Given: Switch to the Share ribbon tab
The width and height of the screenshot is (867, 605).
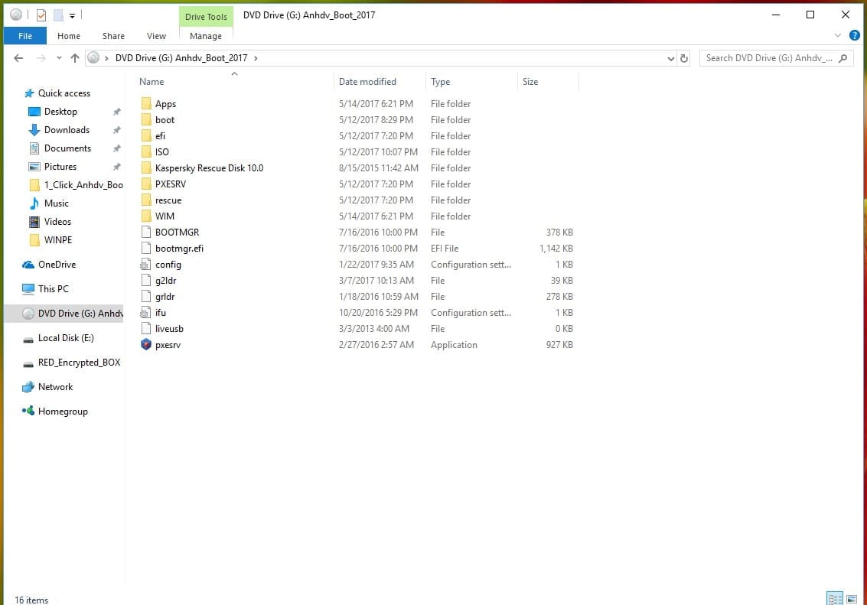Looking at the screenshot, I should [113, 36].
